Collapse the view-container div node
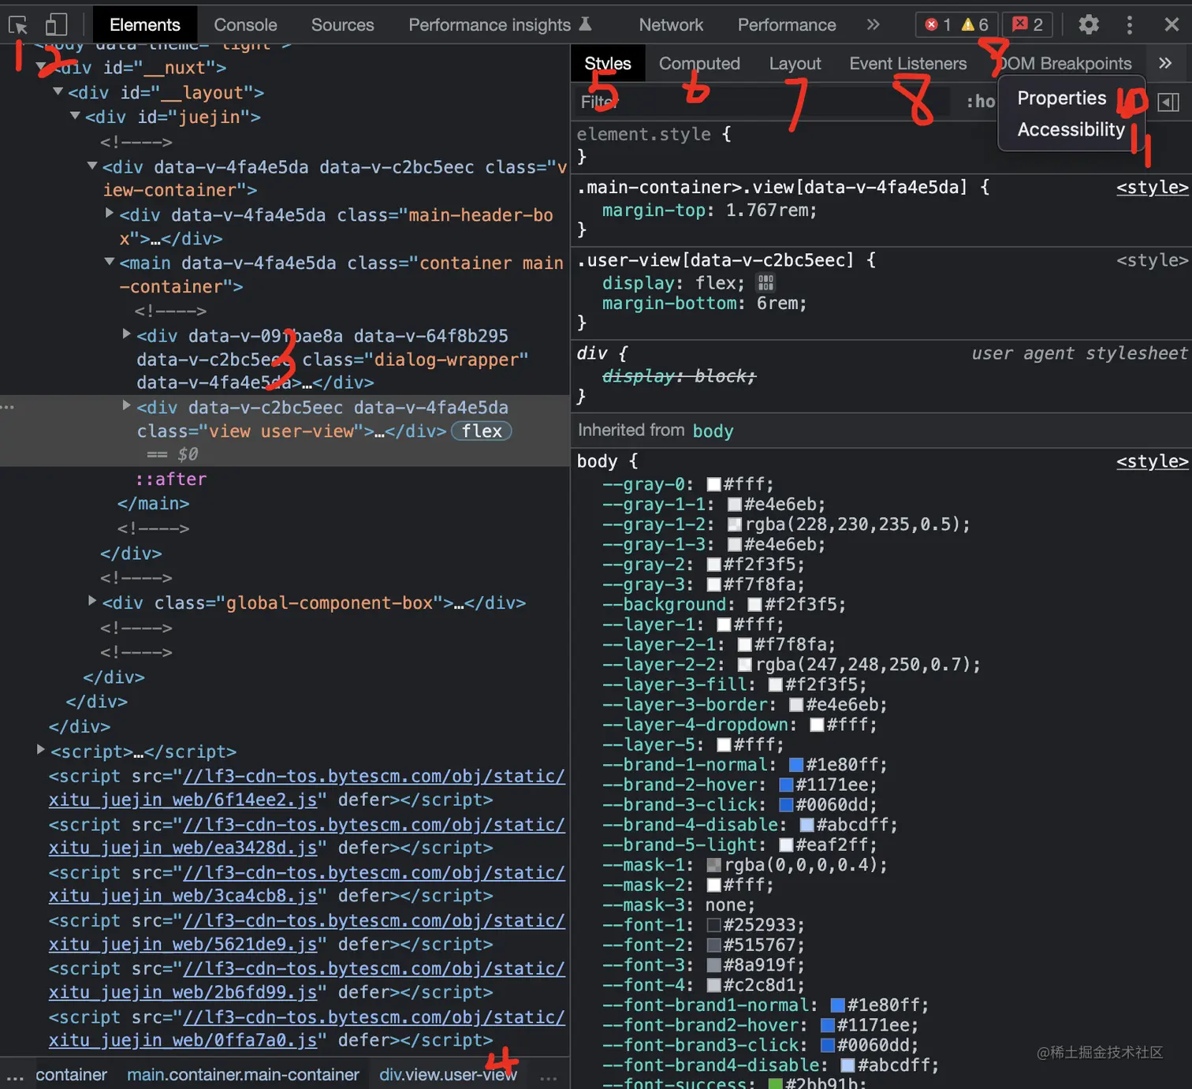The width and height of the screenshot is (1192, 1089). coord(92,166)
